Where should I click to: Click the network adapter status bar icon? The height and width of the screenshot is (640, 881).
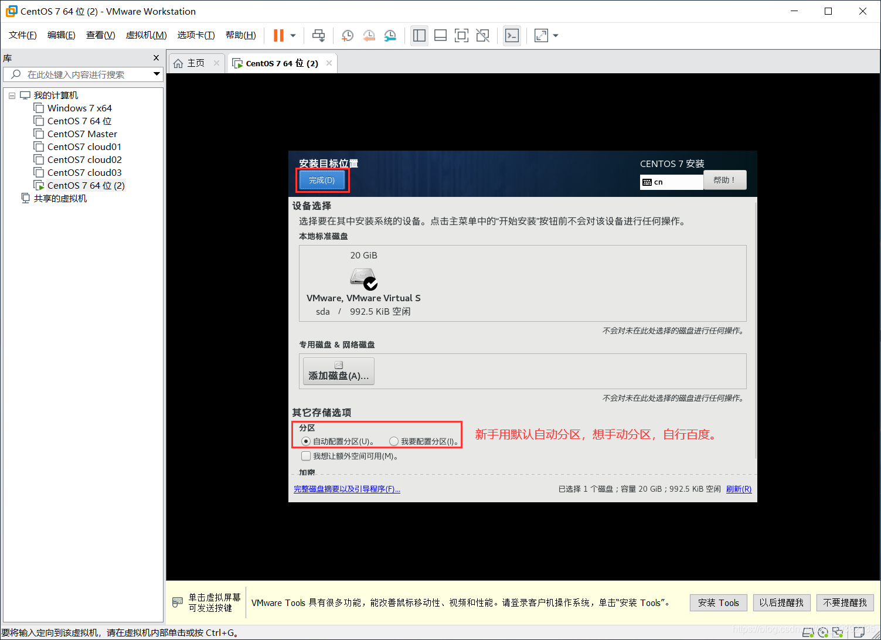tap(838, 632)
